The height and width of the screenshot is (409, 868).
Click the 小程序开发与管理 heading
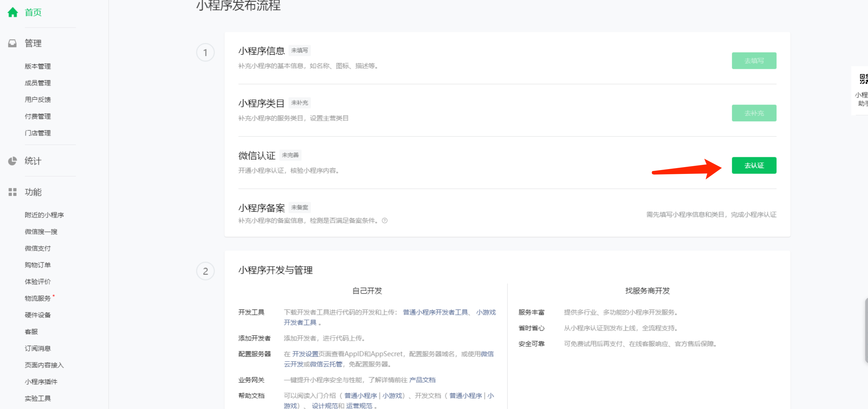click(275, 270)
